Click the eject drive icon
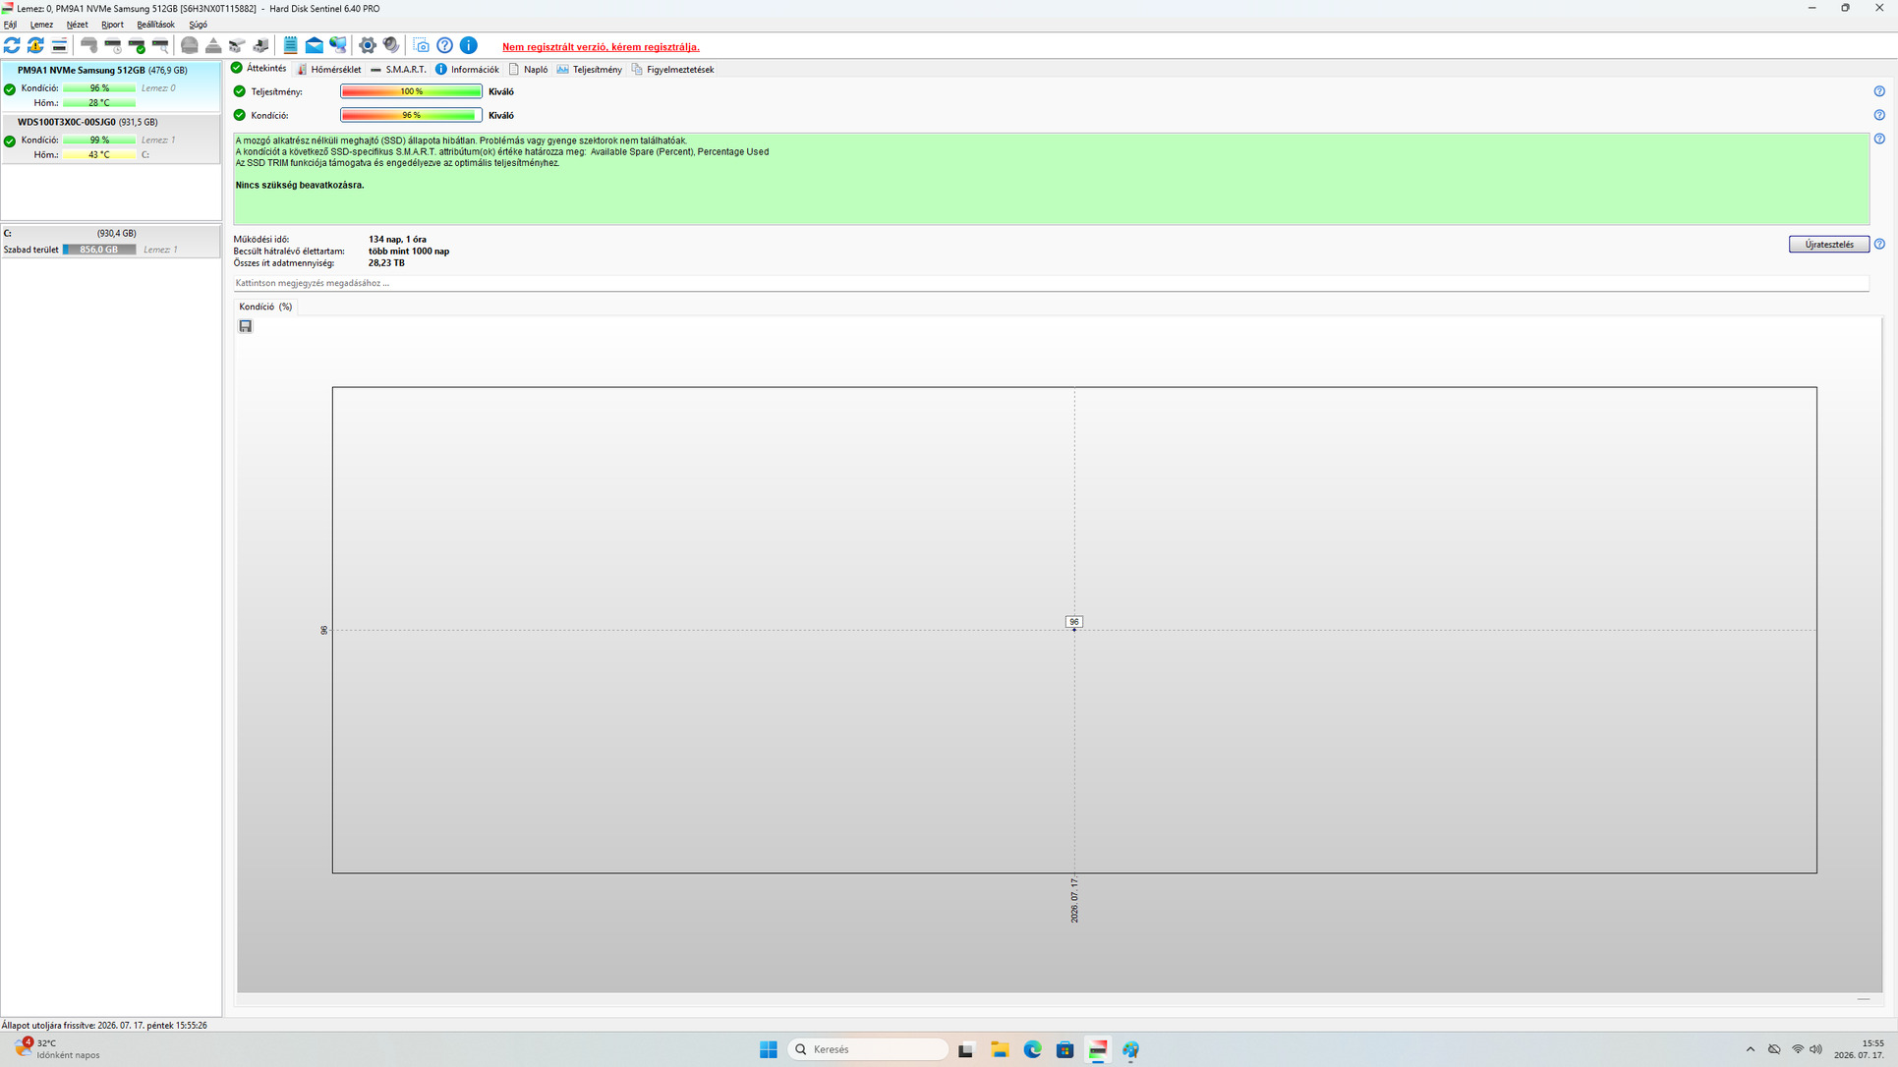This screenshot has width=1898, height=1067. 213,45
